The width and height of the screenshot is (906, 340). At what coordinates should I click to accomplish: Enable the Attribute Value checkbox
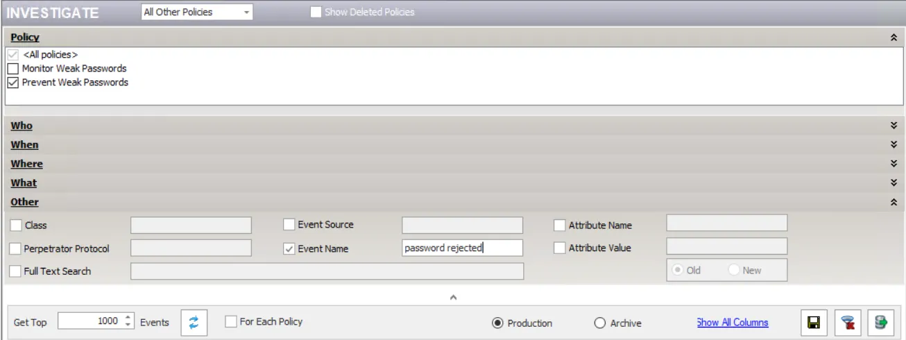point(559,248)
